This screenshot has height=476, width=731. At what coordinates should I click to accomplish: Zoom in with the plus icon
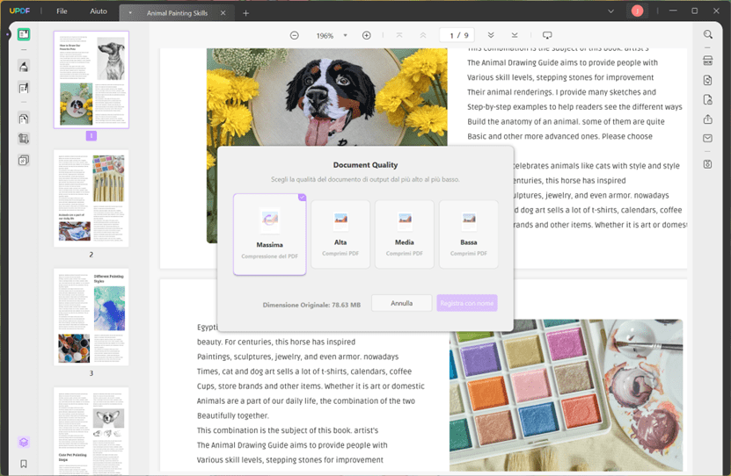(367, 35)
